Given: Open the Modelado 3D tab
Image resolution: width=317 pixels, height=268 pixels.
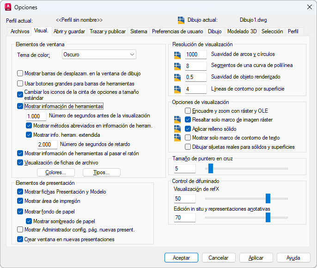Looking at the screenshot, I should pos(242,31).
